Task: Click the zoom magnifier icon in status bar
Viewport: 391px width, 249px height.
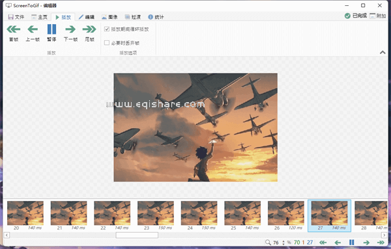Action: tap(268, 242)
